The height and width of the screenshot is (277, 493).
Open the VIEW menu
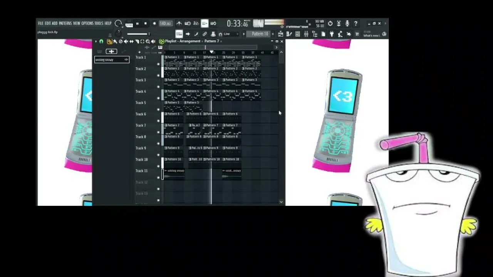pos(77,23)
